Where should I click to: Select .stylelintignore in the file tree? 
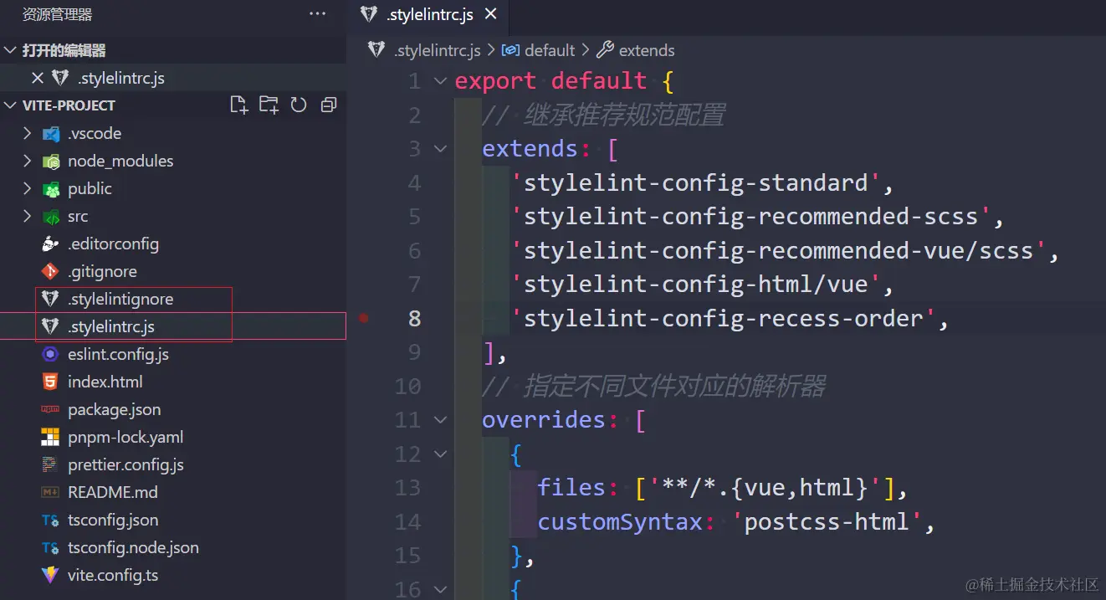[120, 298]
